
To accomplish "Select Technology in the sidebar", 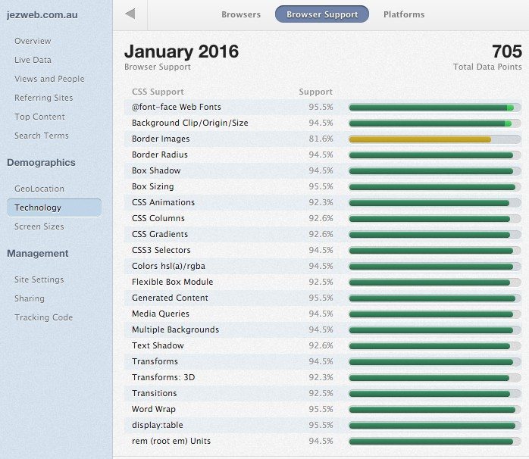I will pos(38,208).
